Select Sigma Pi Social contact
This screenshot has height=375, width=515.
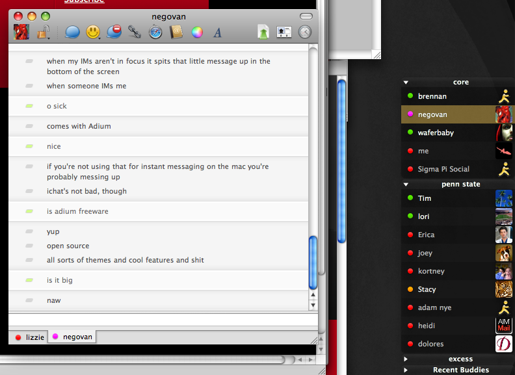coord(456,169)
